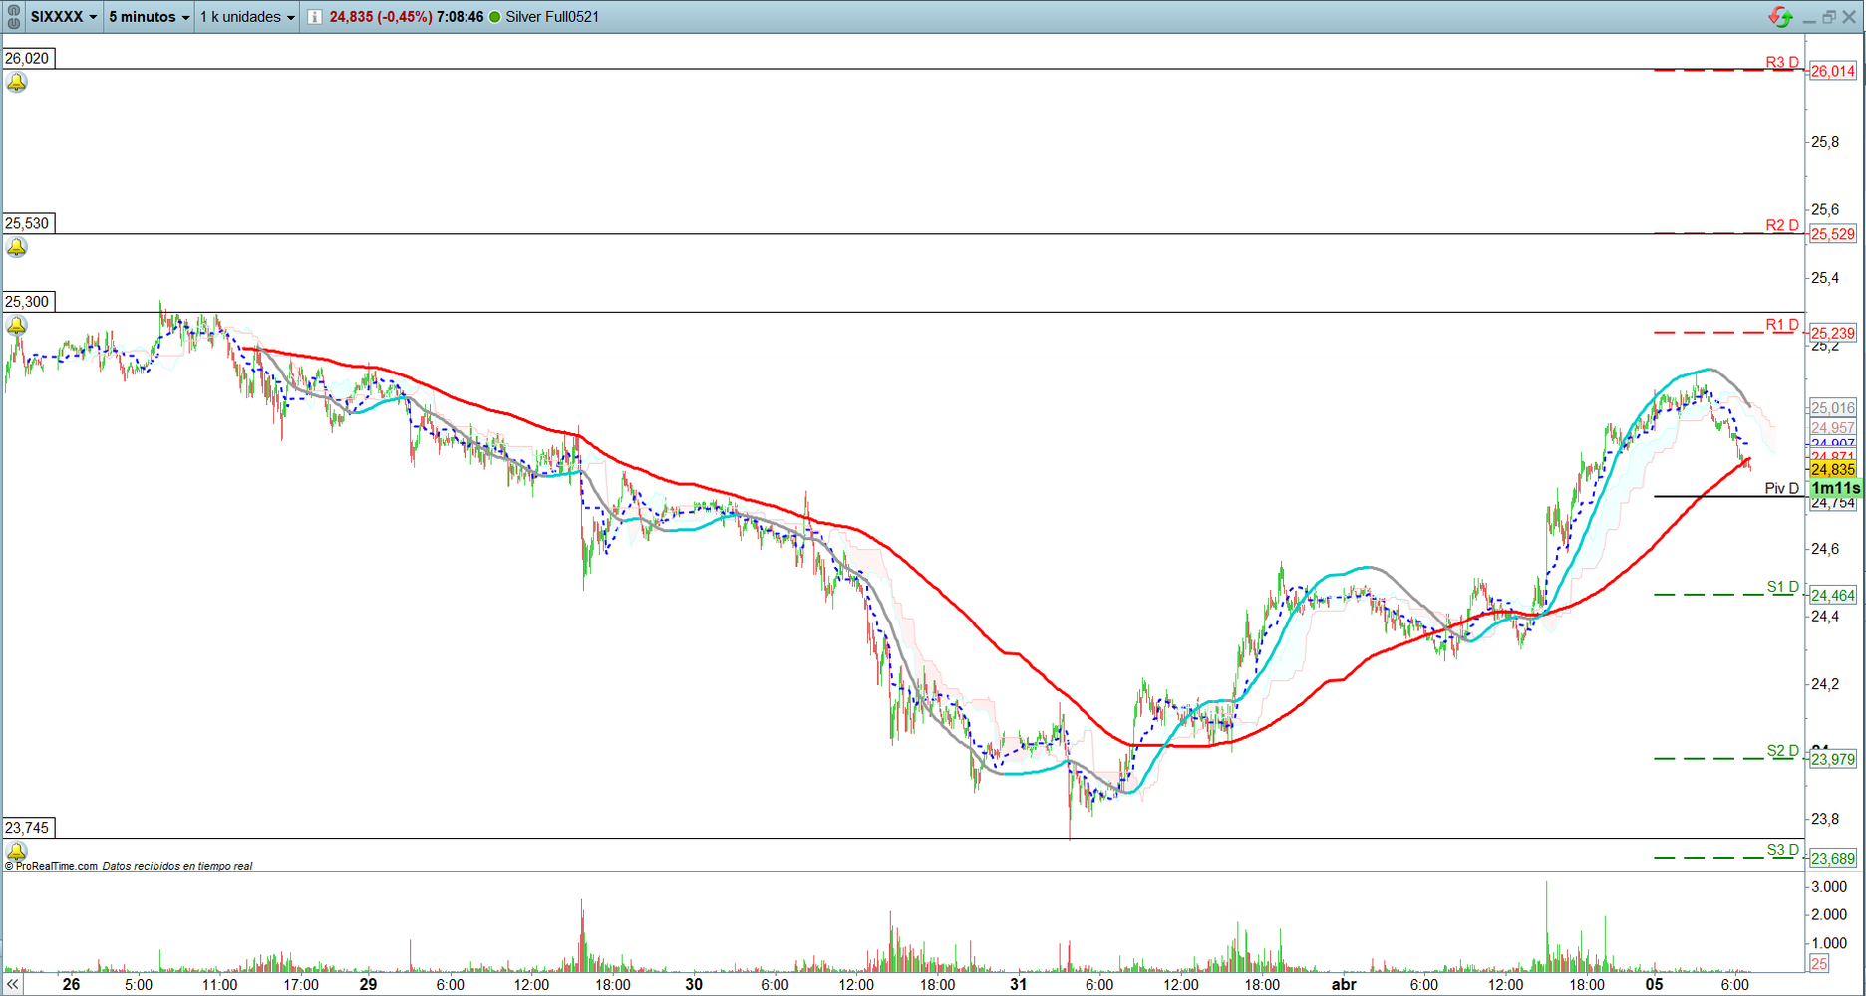Click the Piv D pivot label

pyautogui.click(x=1782, y=488)
